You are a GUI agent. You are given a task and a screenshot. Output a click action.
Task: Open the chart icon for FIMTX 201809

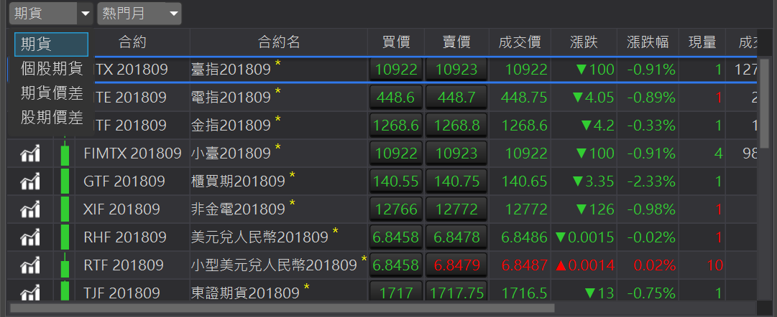(29, 153)
